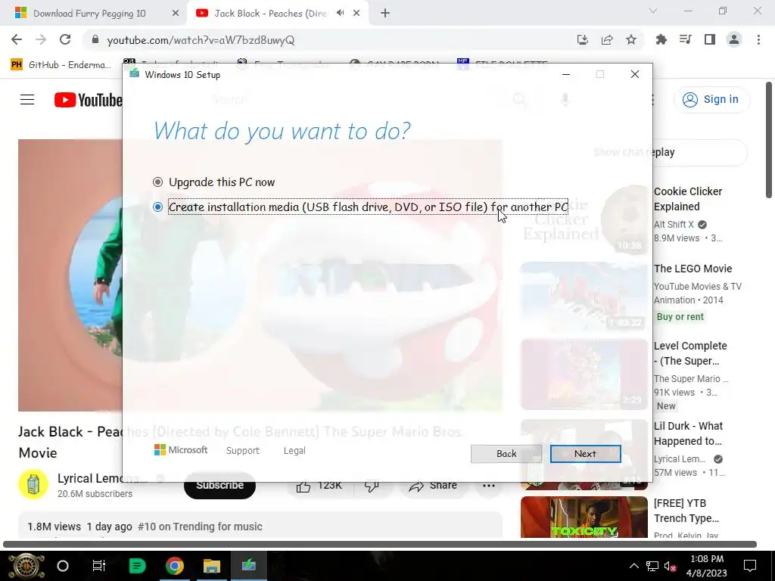Click the taskbar clock showing 1:08 PM
775x581 pixels.
707,566
